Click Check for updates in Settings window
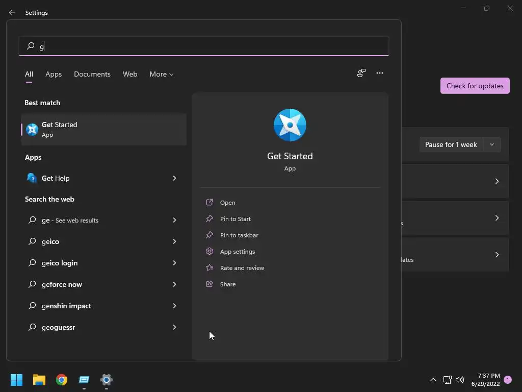This screenshot has width=522, height=392. [x=475, y=86]
